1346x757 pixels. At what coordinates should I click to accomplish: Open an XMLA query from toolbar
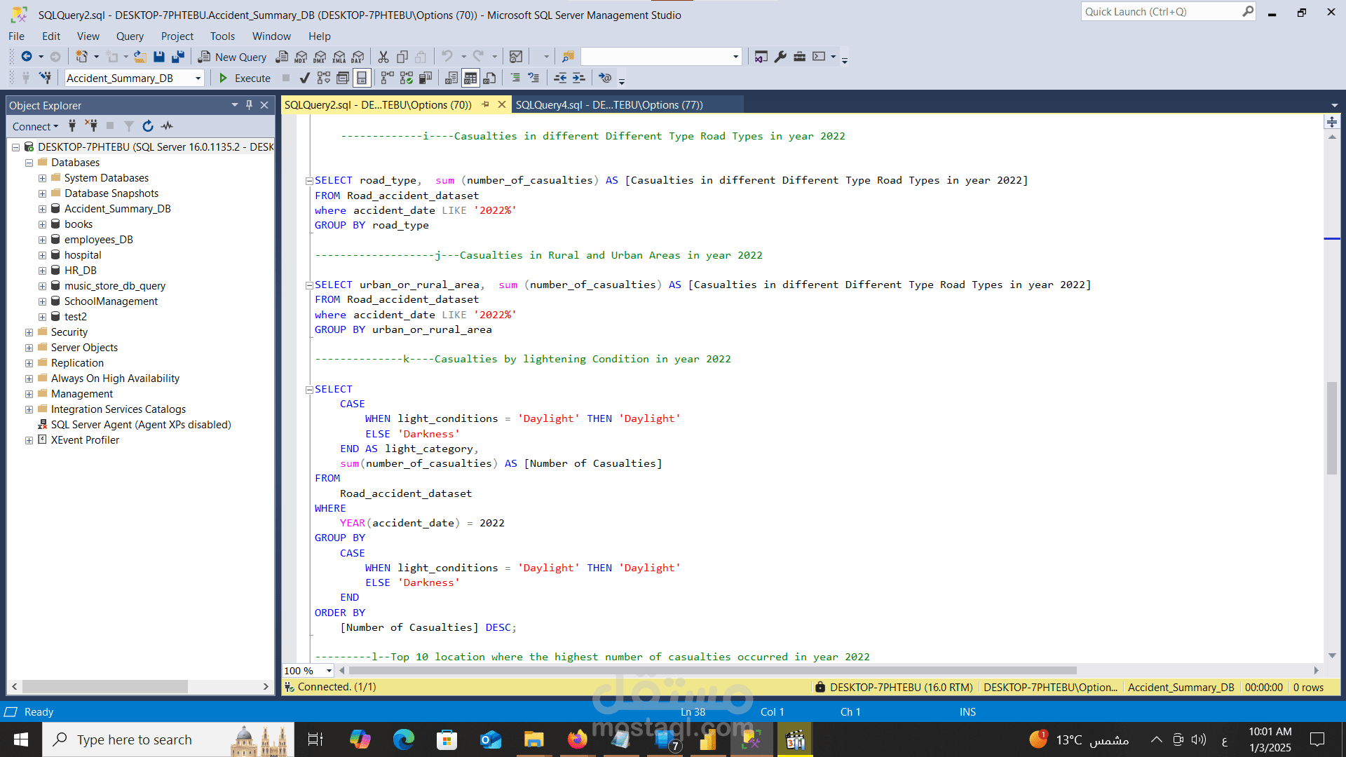339,57
